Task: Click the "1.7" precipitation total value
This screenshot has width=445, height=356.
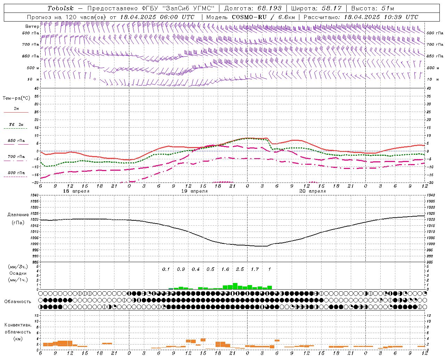Action: (x=255, y=269)
